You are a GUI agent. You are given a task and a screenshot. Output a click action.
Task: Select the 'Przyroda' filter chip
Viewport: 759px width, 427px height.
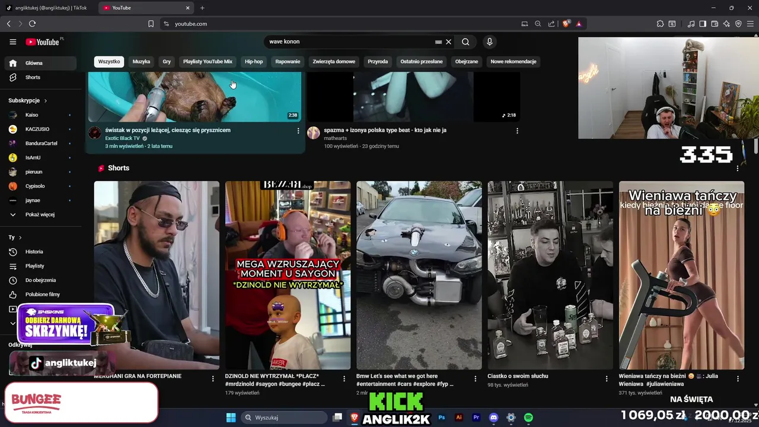[x=378, y=61]
